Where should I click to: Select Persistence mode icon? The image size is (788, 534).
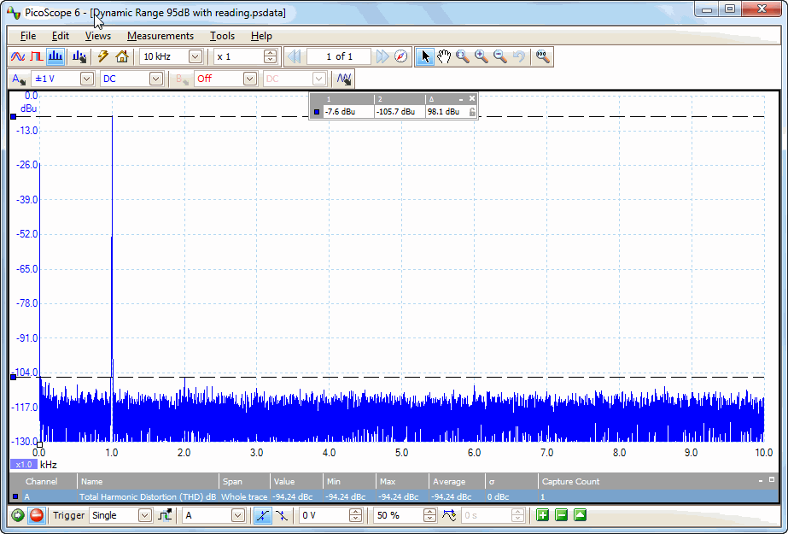36,56
